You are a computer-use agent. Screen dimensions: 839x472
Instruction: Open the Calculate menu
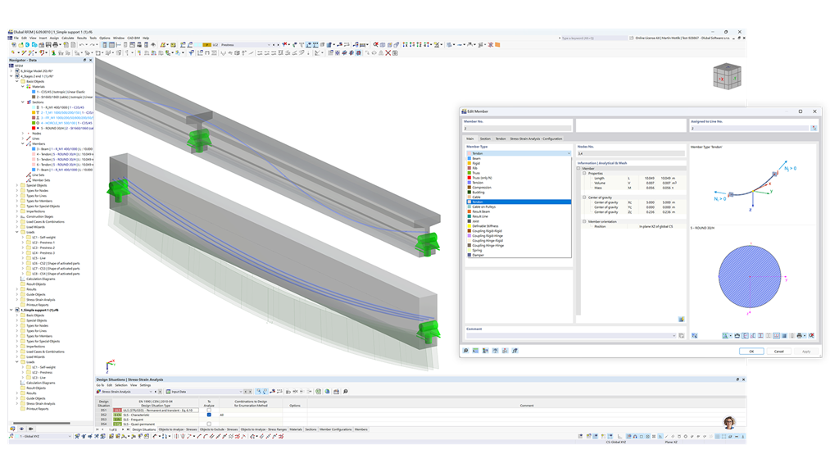click(x=68, y=38)
